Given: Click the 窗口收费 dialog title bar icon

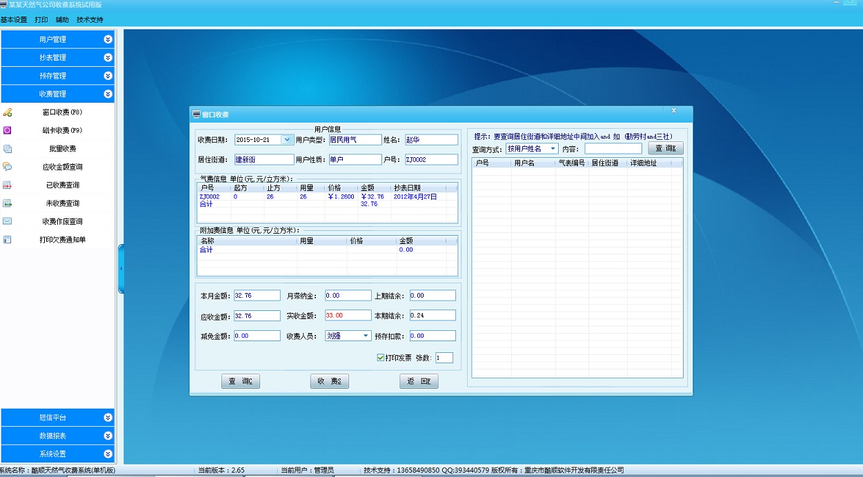Looking at the screenshot, I should coord(196,114).
